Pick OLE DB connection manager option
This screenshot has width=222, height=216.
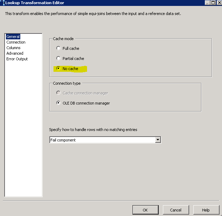pyautogui.click(x=58, y=103)
